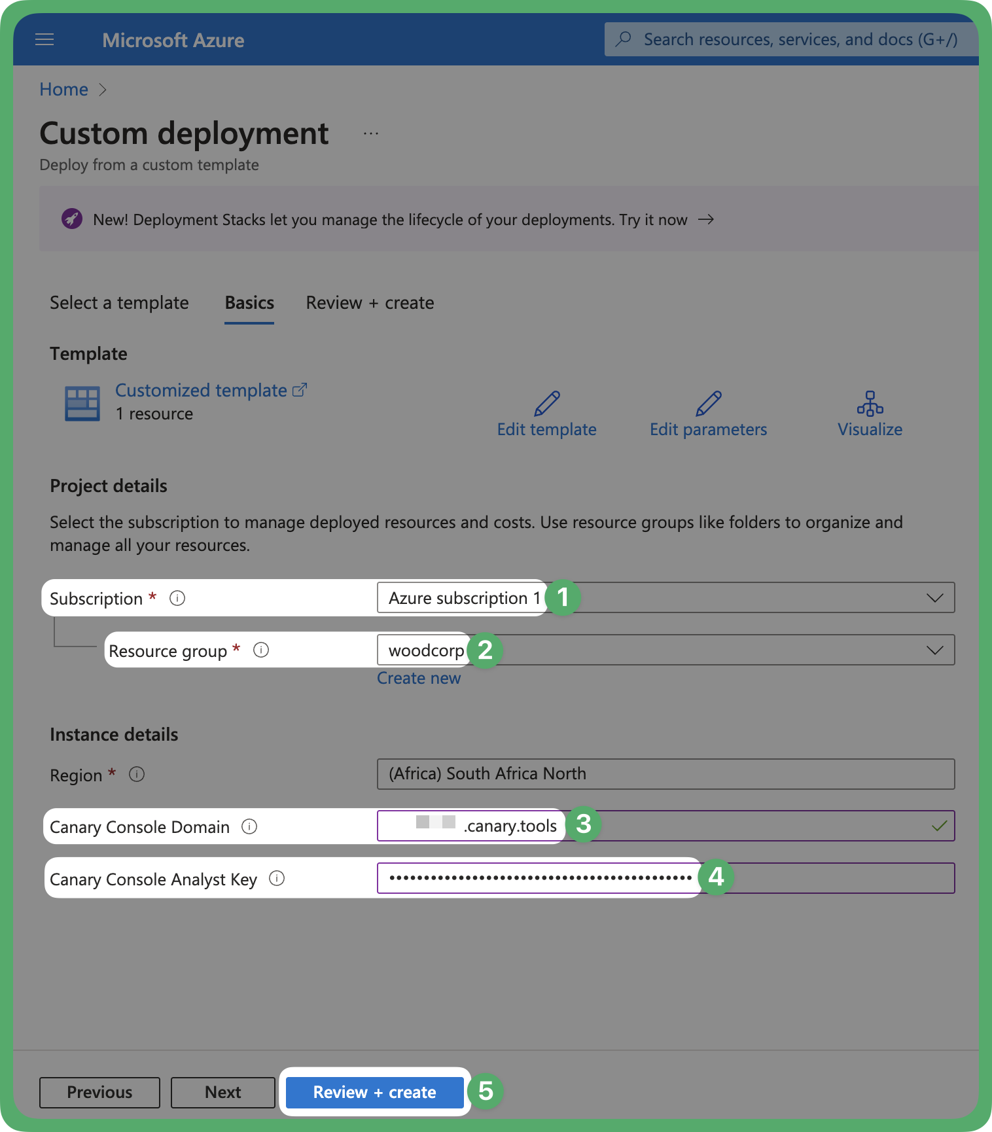Click the Customized template grid icon

click(82, 403)
